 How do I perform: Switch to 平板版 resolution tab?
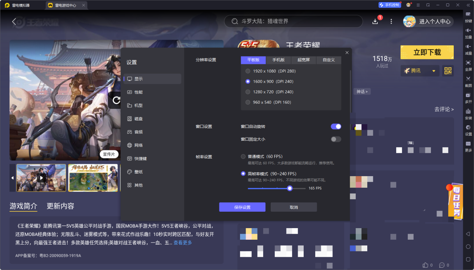point(253,60)
